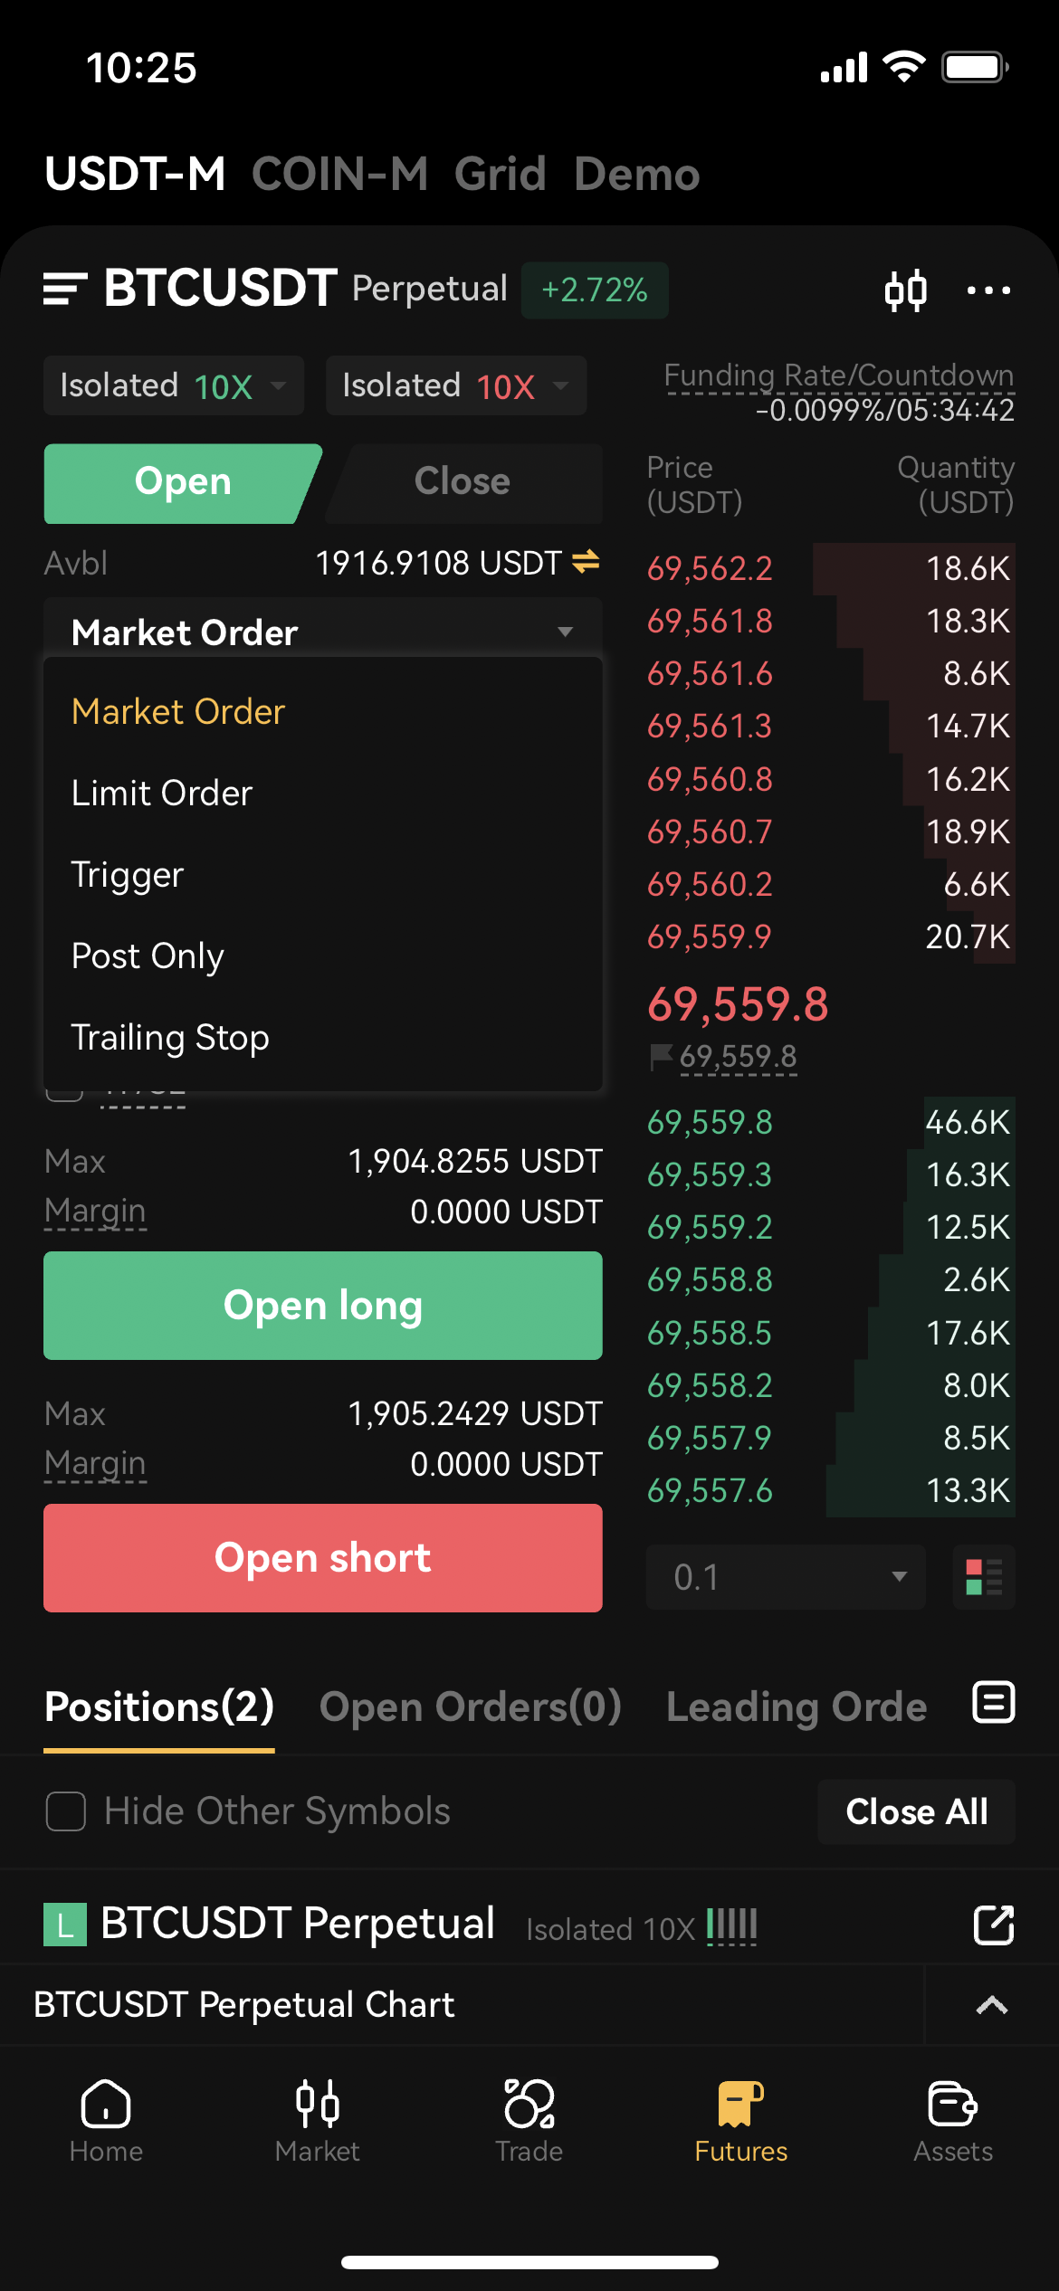
Task: Tap the Close All button
Action: [916, 1811]
